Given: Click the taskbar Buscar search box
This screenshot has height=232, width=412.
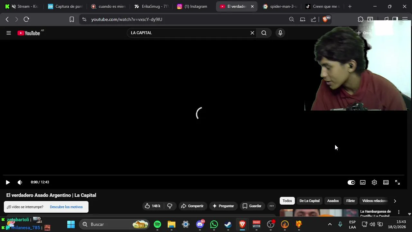Looking at the screenshot, I should (114, 224).
